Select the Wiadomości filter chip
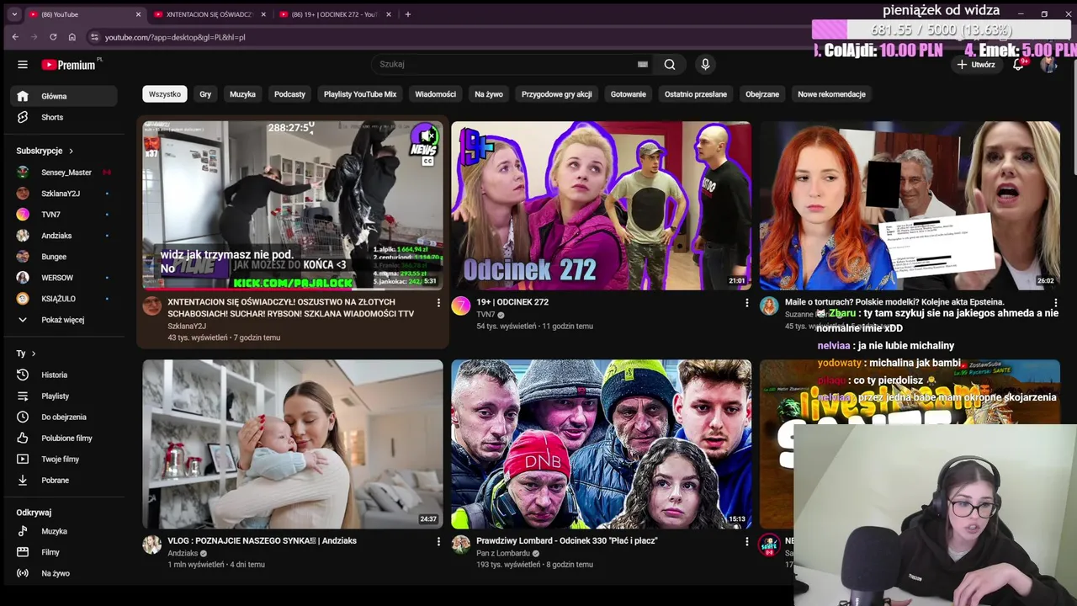 [435, 94]
